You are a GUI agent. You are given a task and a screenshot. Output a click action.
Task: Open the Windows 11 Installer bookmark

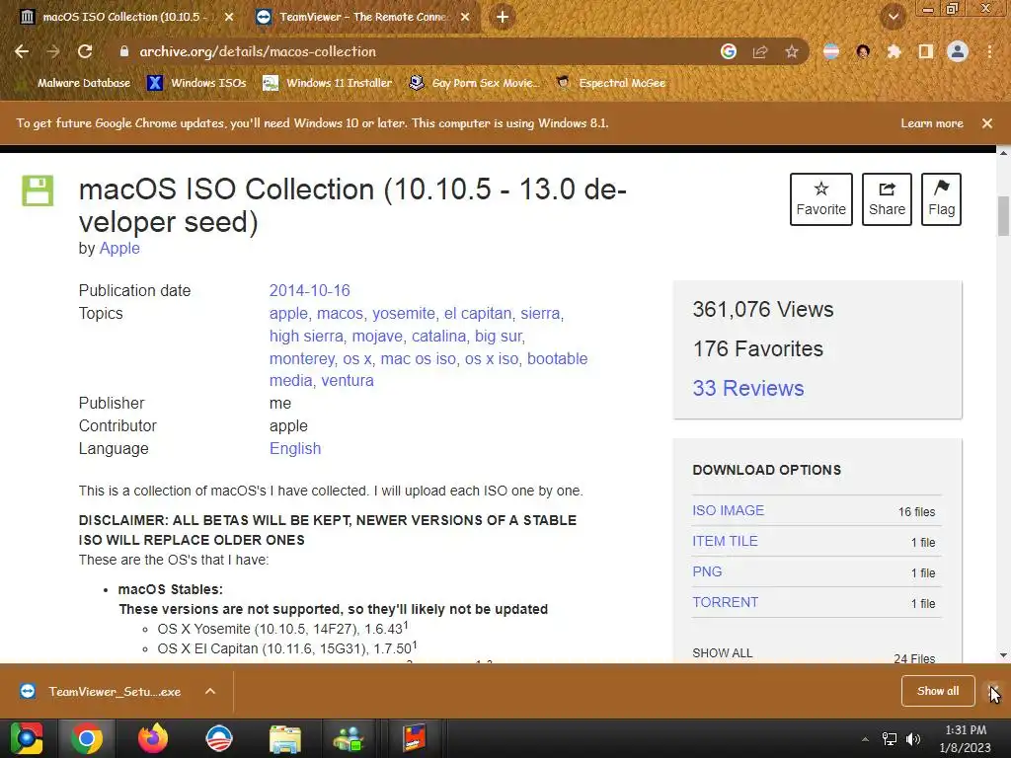tap(328, 83)
